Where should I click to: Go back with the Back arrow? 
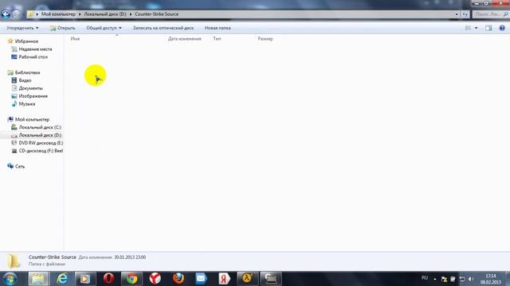click(6, 14)
